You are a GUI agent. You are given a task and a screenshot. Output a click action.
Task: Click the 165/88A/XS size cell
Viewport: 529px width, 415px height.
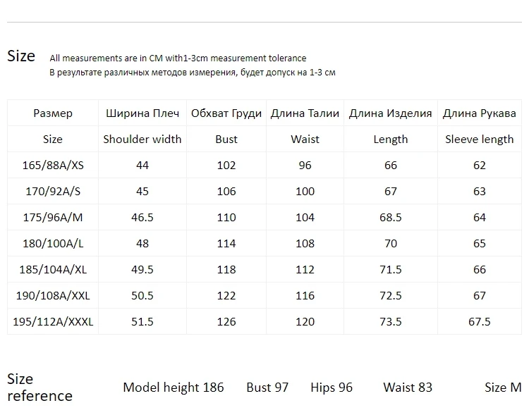click(x=53, y=165)
